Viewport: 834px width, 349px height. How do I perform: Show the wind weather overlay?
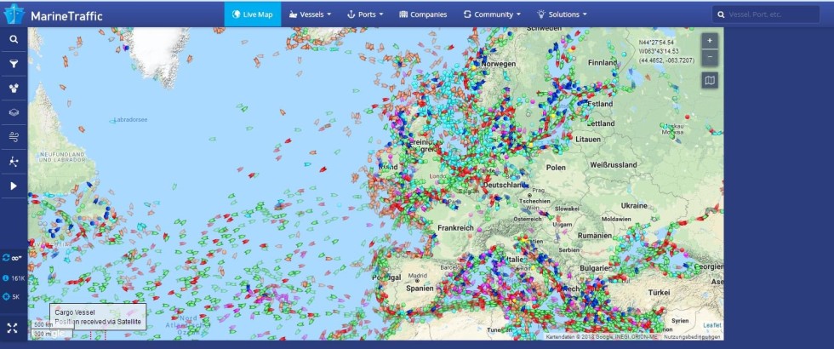pyautogui.click(x=14, y=137)
